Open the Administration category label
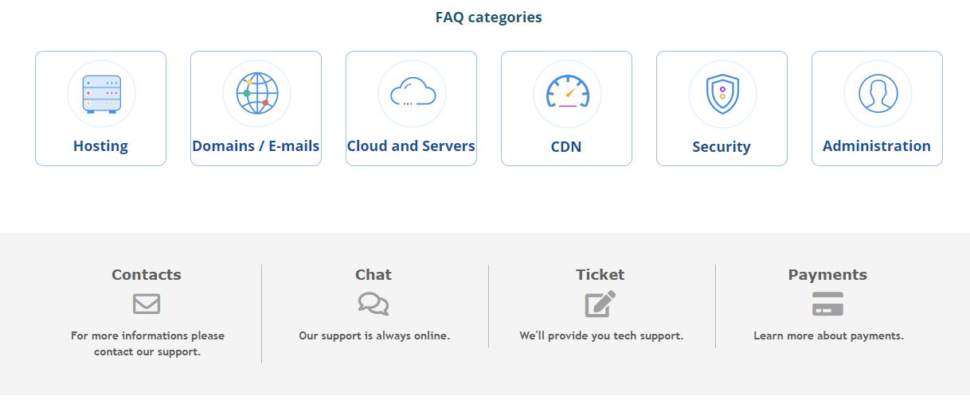 click(877, 146)
